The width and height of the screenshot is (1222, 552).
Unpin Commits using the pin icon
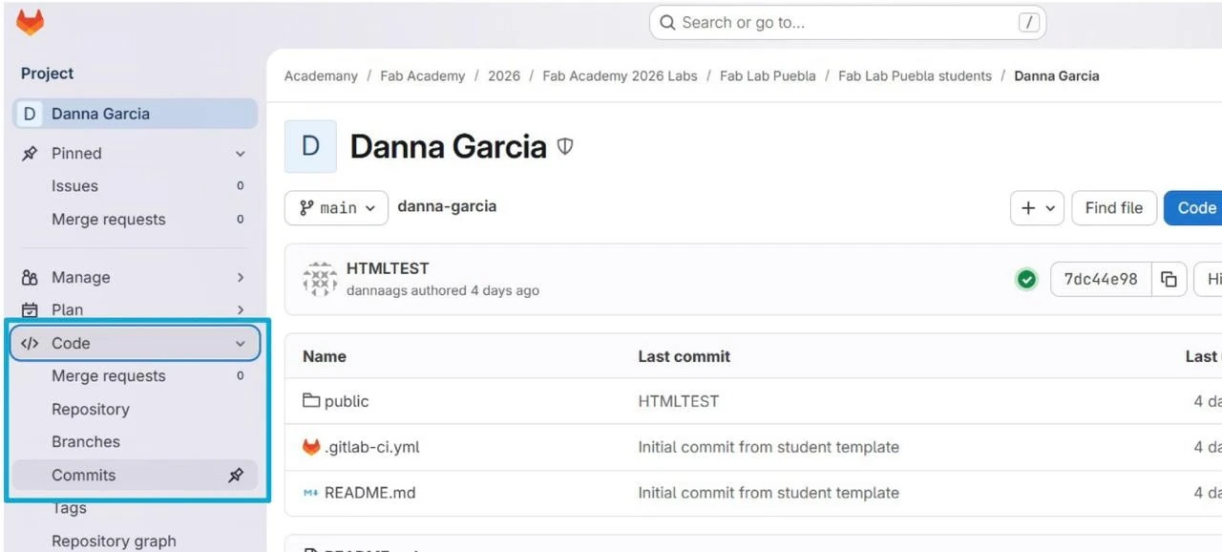coord(236,475)
